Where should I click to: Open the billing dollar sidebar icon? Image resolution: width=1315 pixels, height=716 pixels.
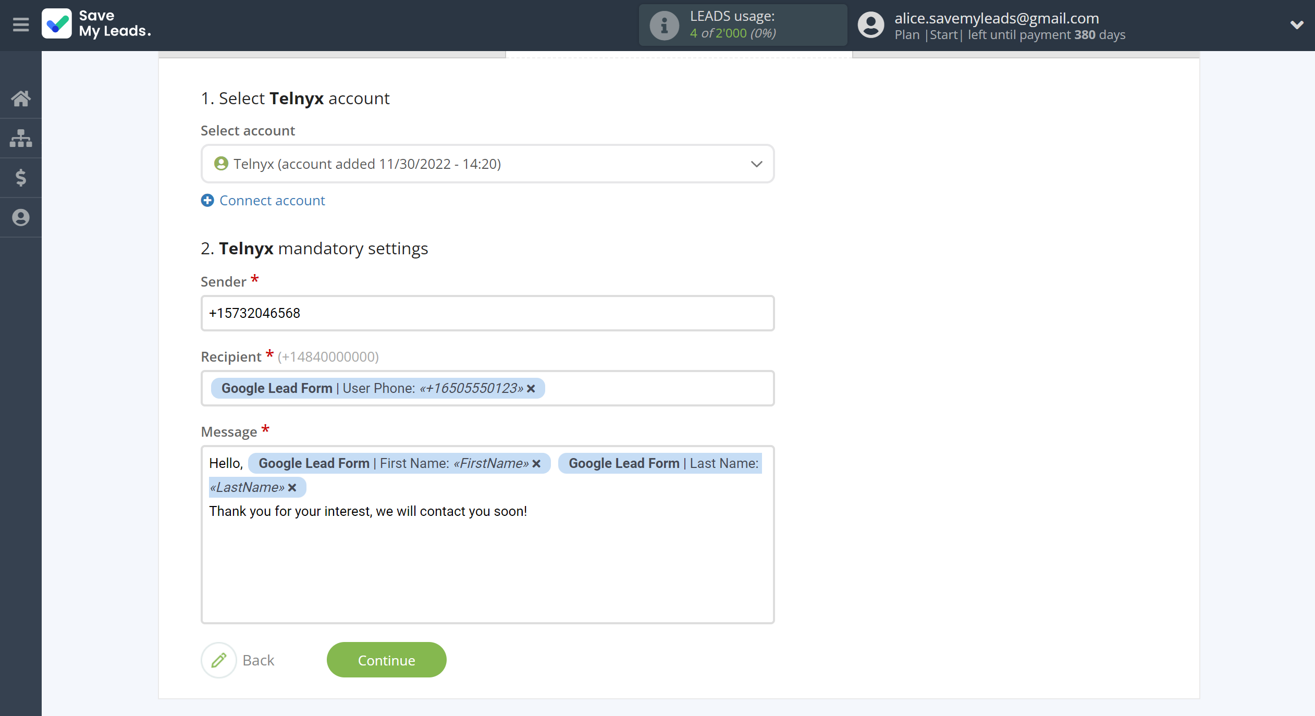[21, 178]
